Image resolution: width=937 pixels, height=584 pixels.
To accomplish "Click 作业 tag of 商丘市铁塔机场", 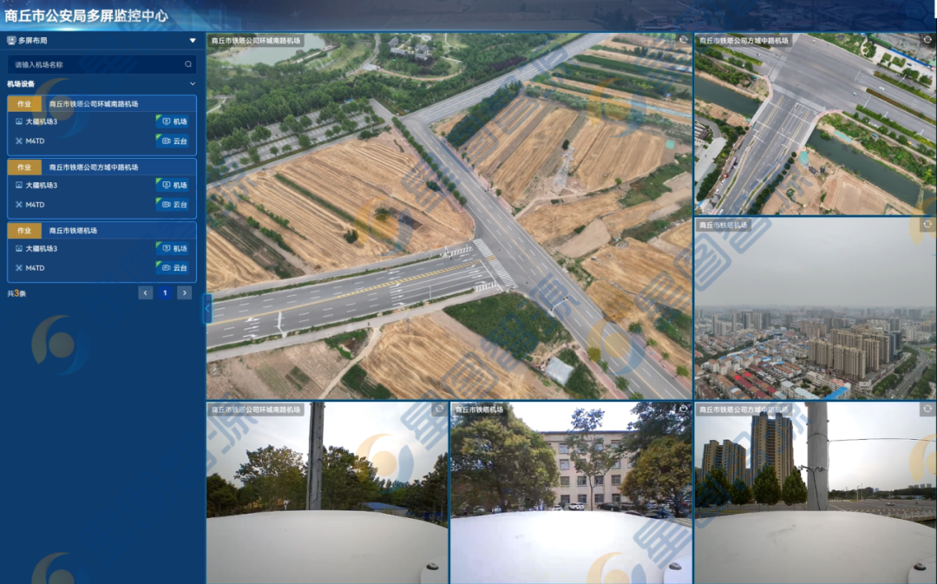I will (24, 230).
